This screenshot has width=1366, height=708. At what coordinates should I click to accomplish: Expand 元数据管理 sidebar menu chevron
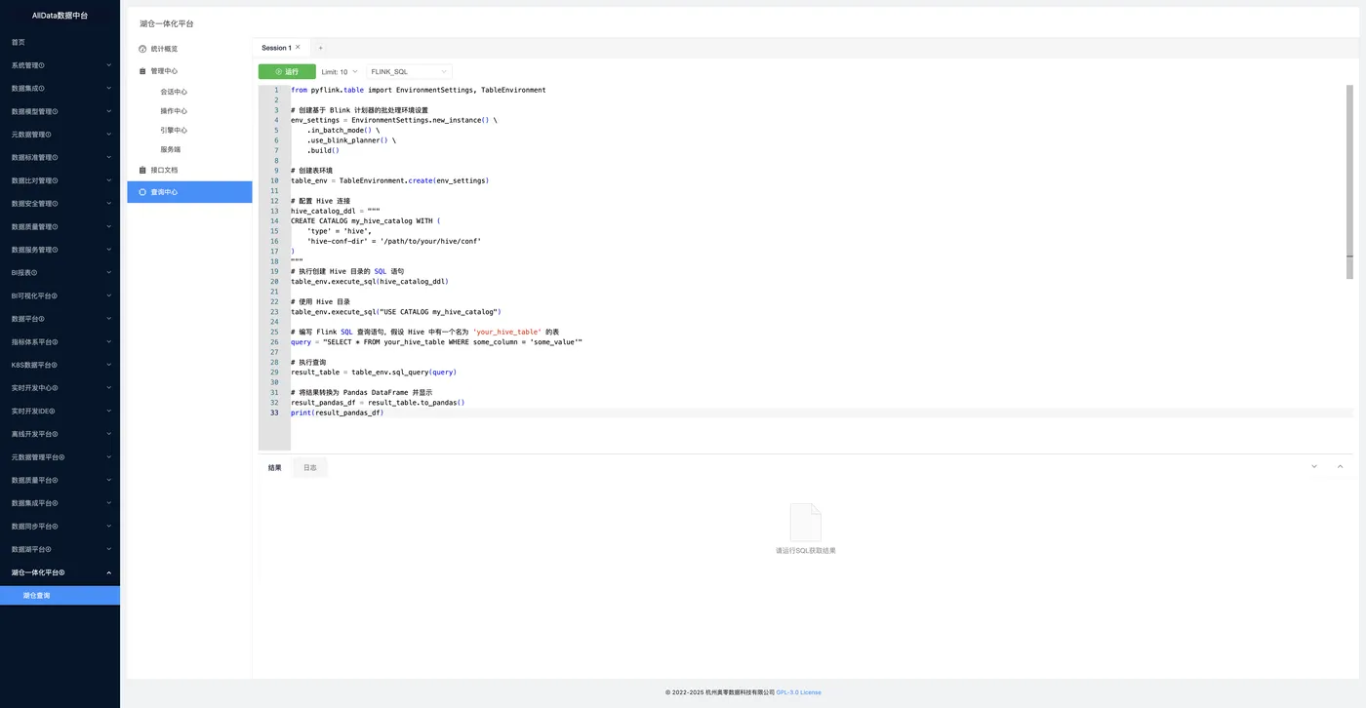pos(108,135)
